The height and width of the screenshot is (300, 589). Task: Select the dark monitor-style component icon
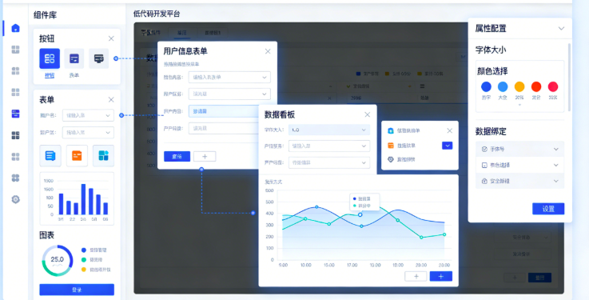99,58
